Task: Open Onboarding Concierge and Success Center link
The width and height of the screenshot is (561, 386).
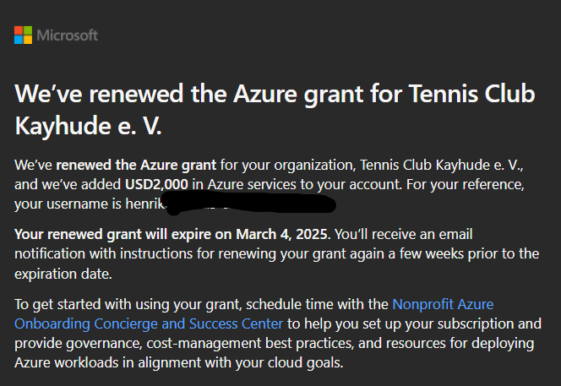Action: pos(149,324)
